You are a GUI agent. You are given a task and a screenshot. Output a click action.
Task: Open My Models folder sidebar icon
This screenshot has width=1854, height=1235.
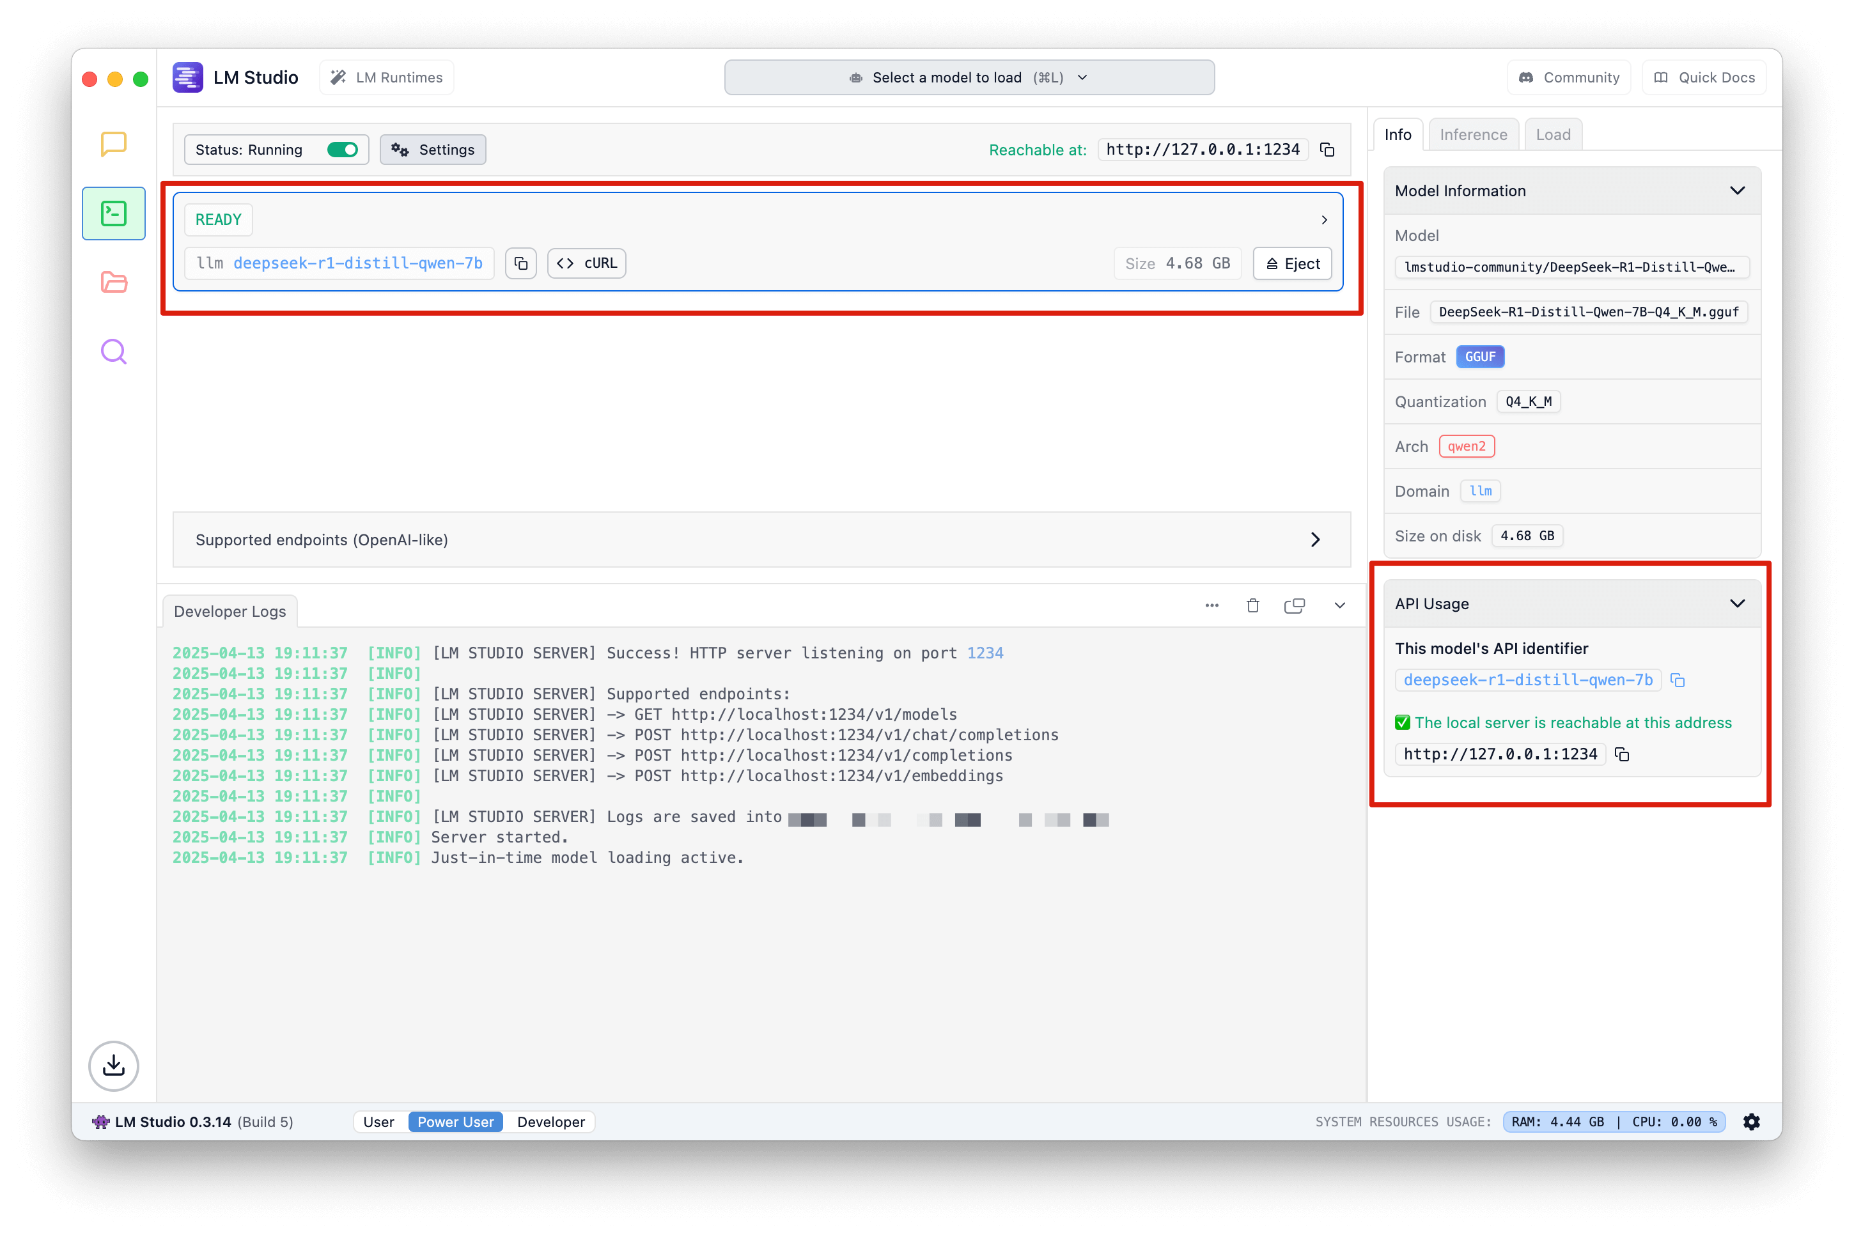pos(113,282)
